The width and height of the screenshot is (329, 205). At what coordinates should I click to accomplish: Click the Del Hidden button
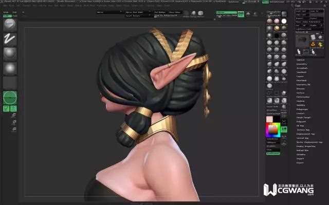click(160, 12)
